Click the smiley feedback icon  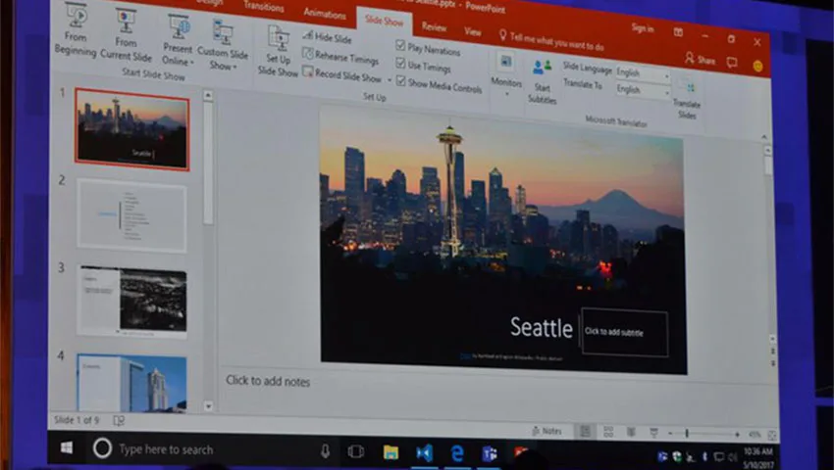pos(757,66)
